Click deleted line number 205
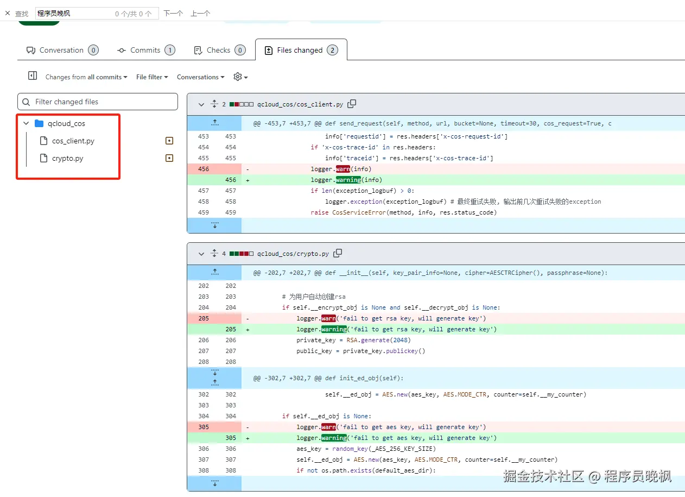Screen dimensions: 685x497 point(204,318)
